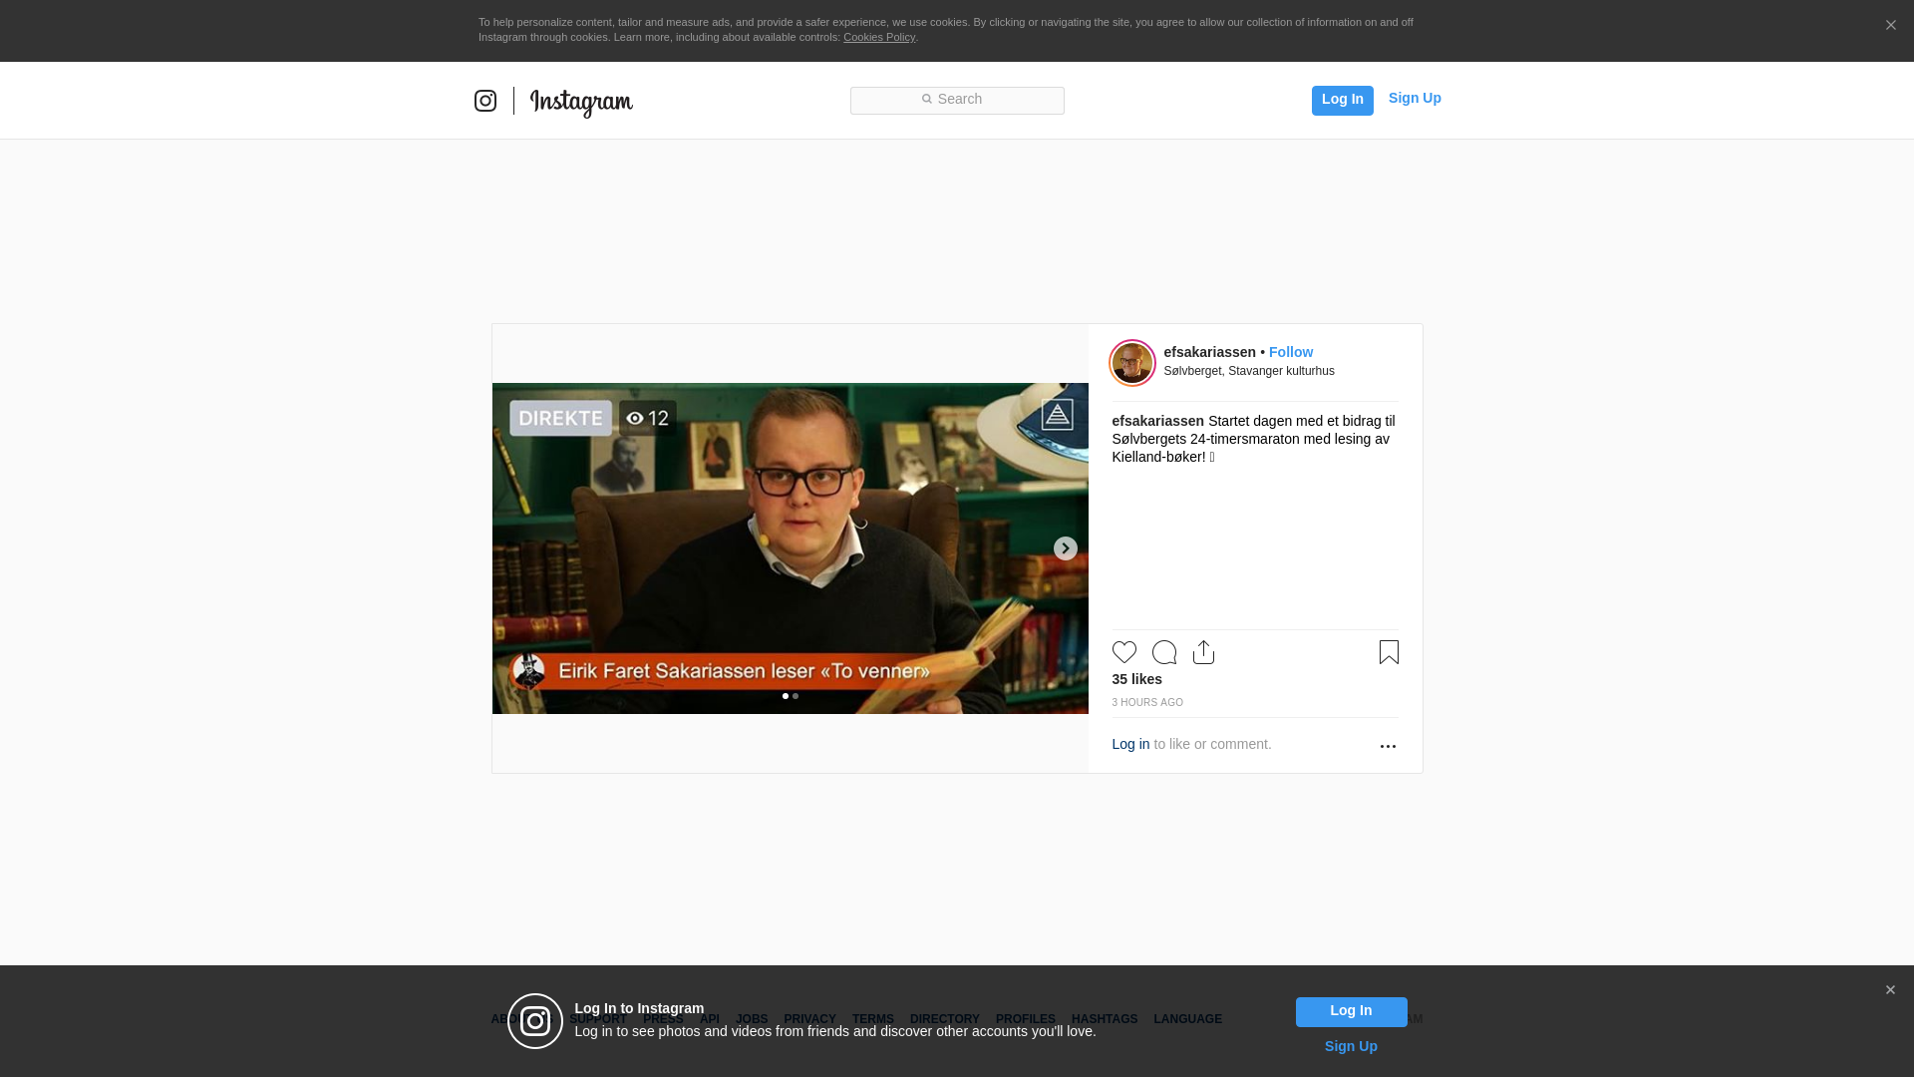Open PRIVACY footer link
This screenshot has height=1077, width=1914.
pos(809,1019)
